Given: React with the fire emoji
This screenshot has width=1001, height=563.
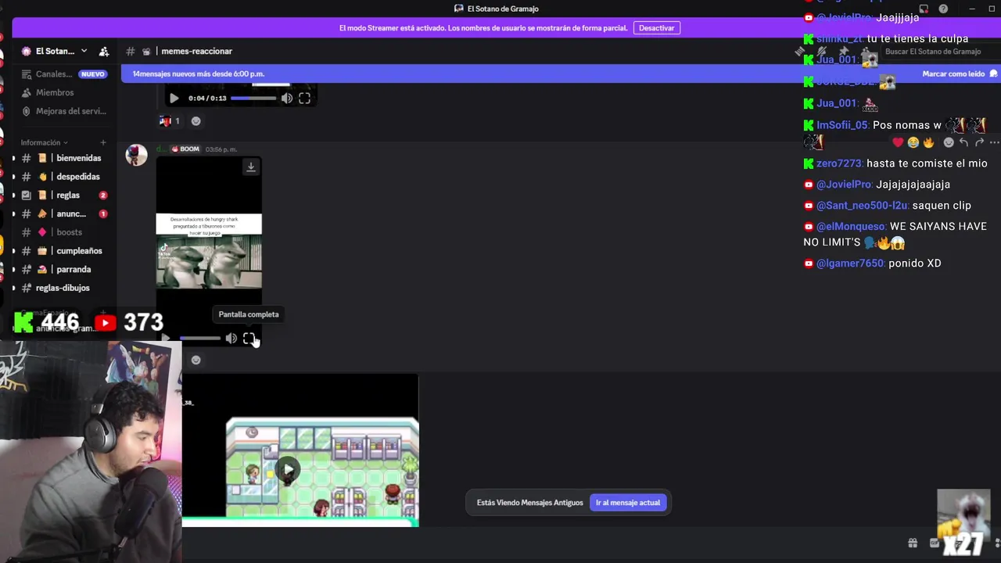Looking at the screenshot, I should [x=928, y=142].
